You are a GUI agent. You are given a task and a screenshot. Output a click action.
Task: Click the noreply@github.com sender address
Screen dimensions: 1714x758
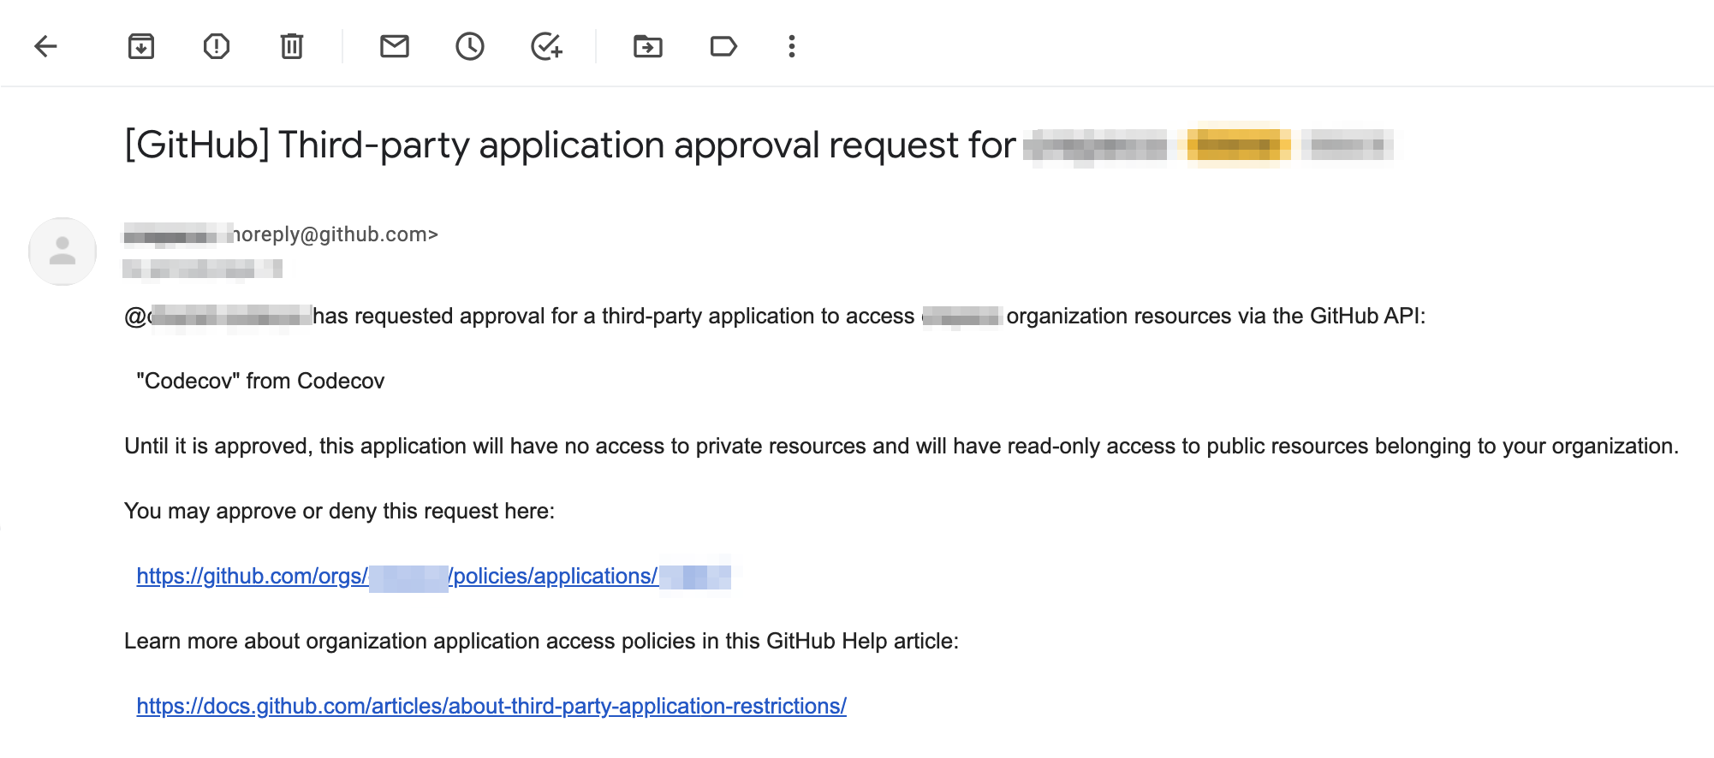336,234
